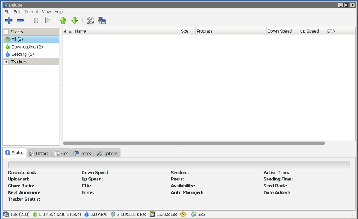Click the 128 (200) connections text

point(20,215)
